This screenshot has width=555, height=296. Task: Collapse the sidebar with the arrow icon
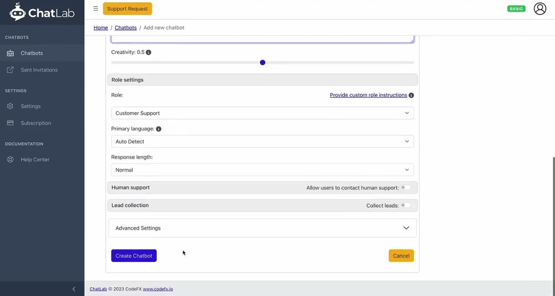pyautogui.click(x=74, y=289)
